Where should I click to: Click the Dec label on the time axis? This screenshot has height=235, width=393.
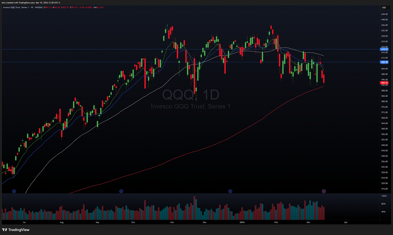[204, 222]
